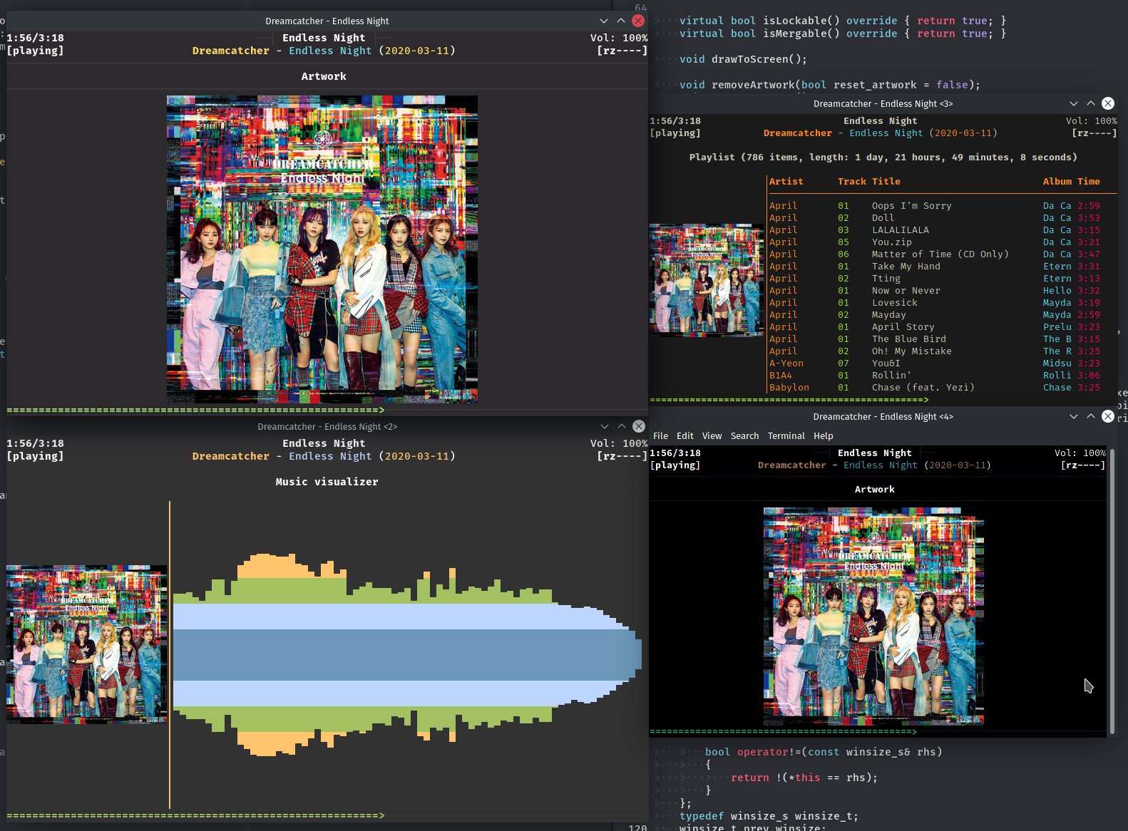The image size is (1128, 831).
Task: Select playlist track 'April Story'
Action: point(935,327)
